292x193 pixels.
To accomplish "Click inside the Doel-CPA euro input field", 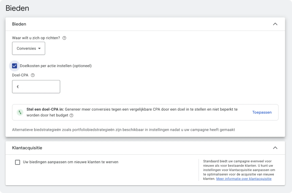I will 36,87.
